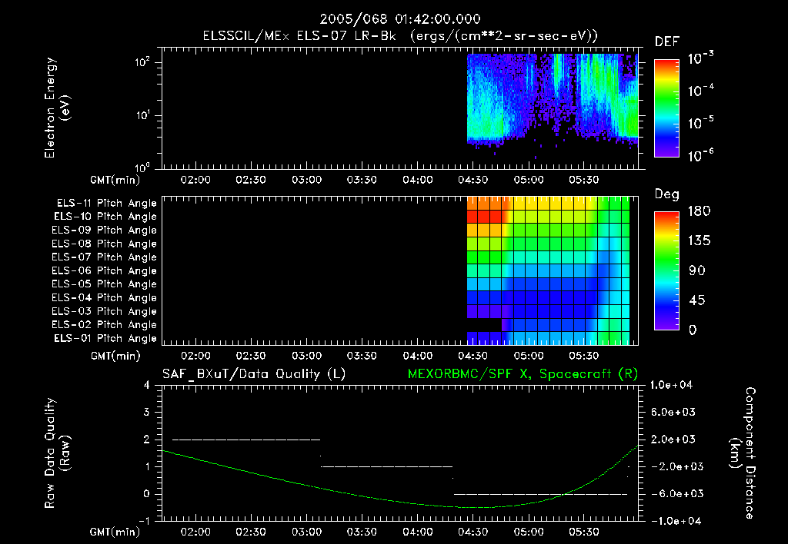788x544 pixels.
Task: Click the 2.0e+03 Component Distance tick
Action: 673,440
